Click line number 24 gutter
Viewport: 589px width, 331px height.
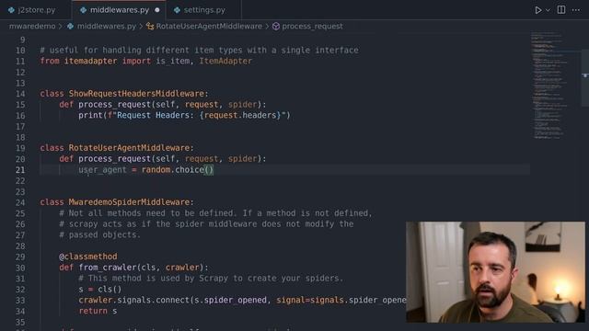(20, 202)
